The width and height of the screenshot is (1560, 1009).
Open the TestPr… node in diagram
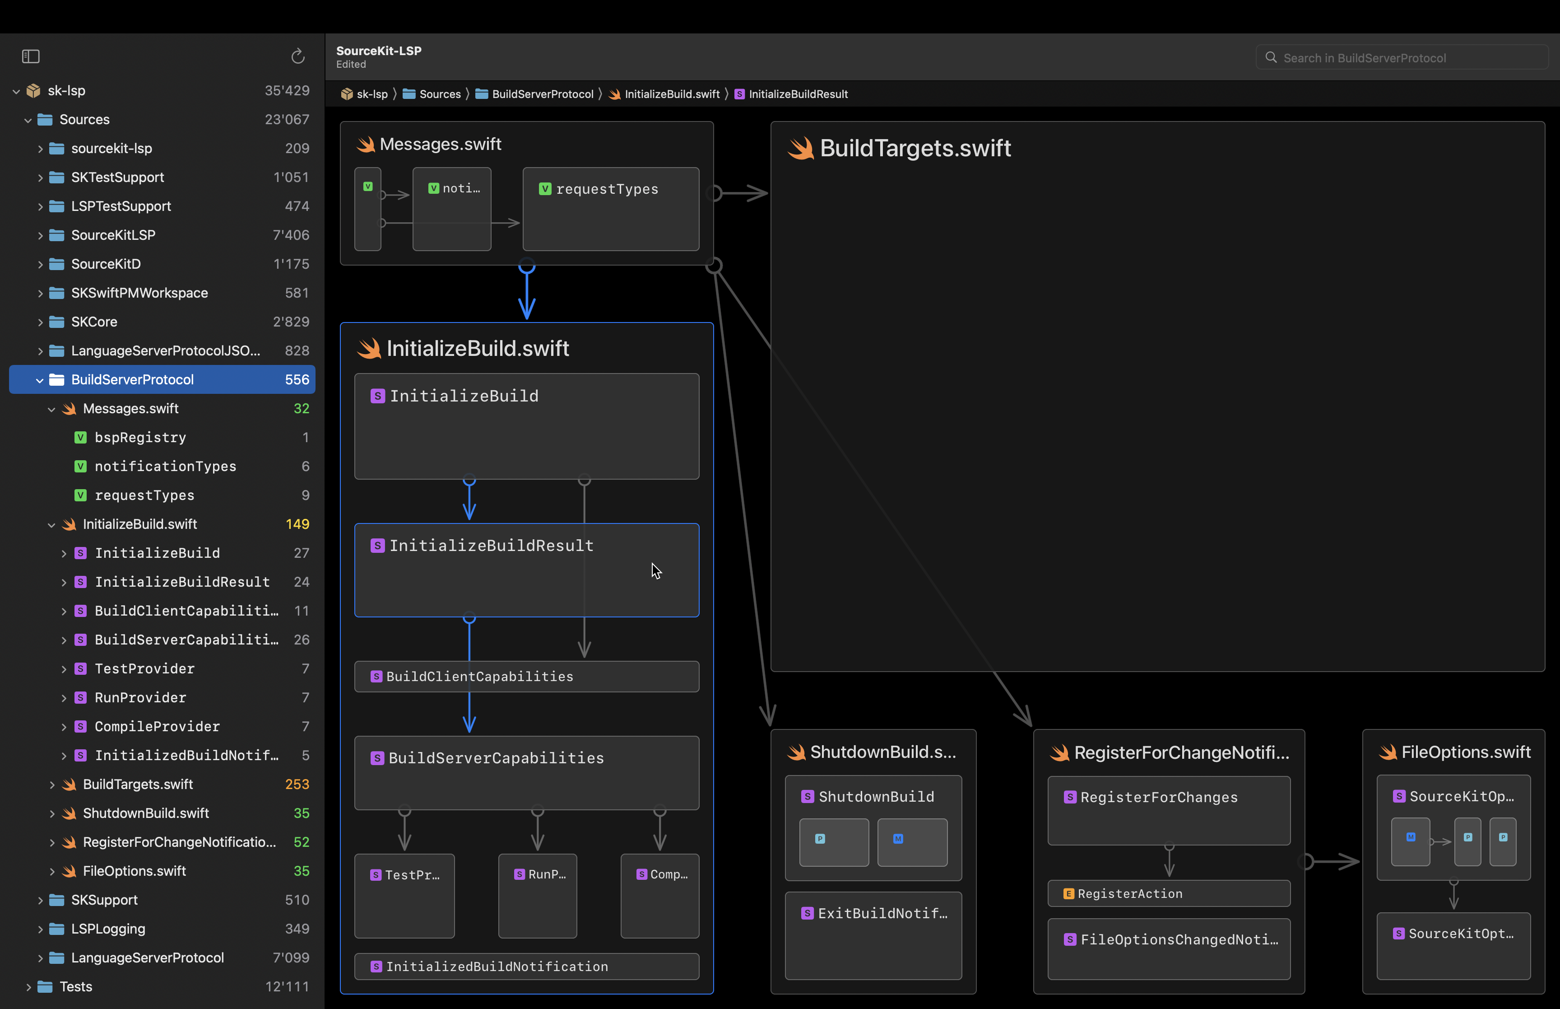coord(404,896)
